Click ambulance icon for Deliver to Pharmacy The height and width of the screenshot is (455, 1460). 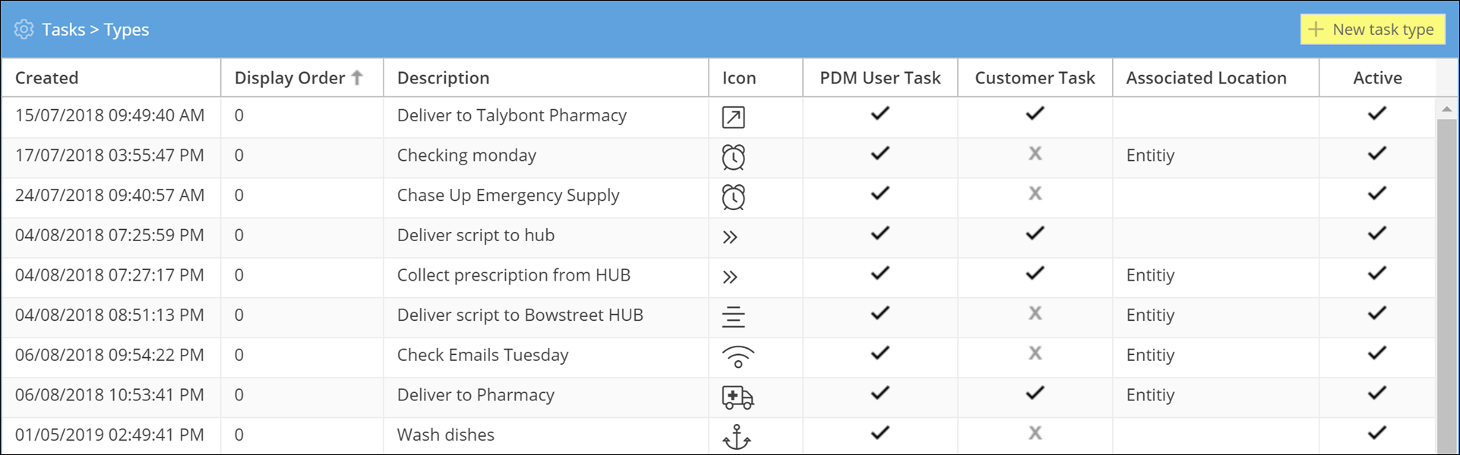[737, 397]
